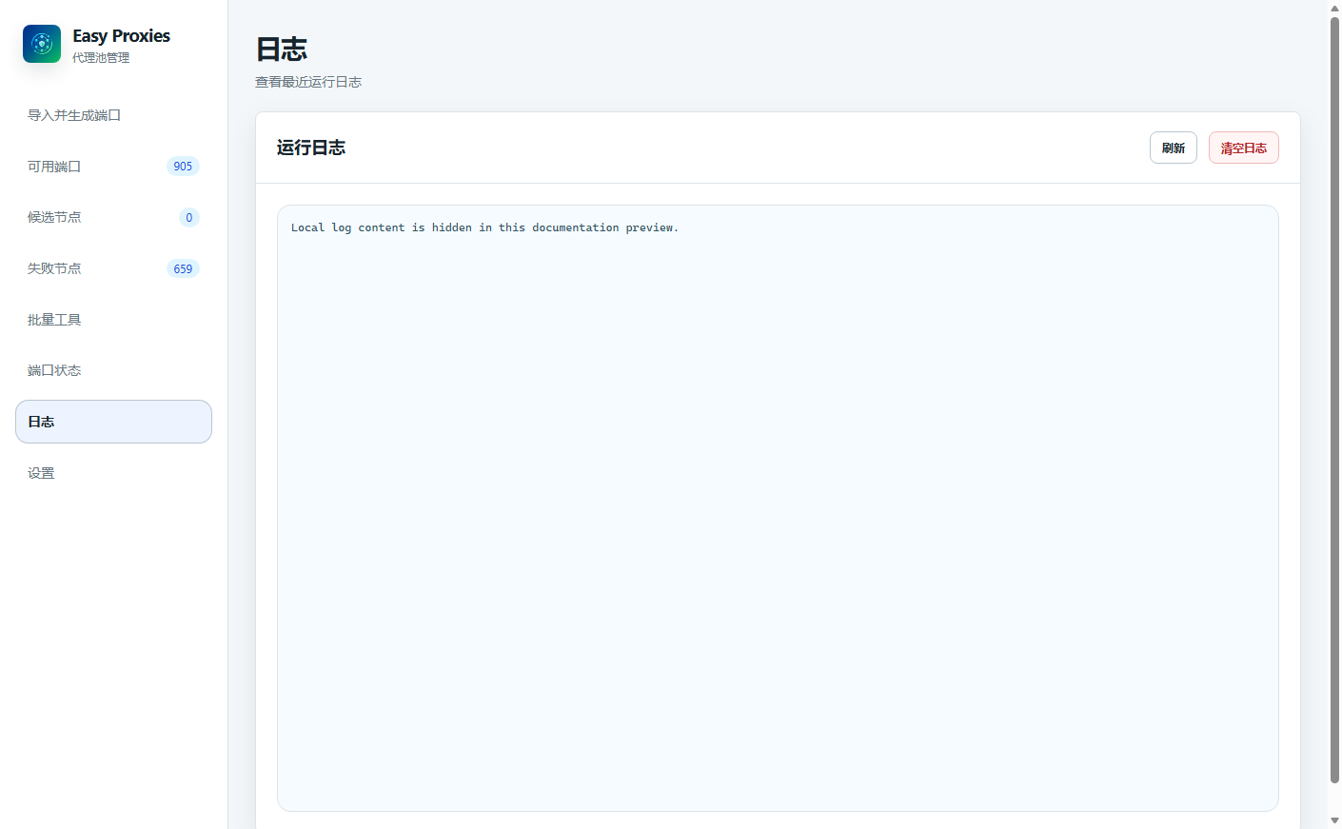Screen dimensions: 1342x829
Task: Click the Easy Proxies title text
Action: click(121, 36)
